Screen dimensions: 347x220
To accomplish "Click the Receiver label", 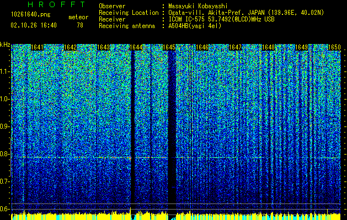I will [x=112, y=19].
